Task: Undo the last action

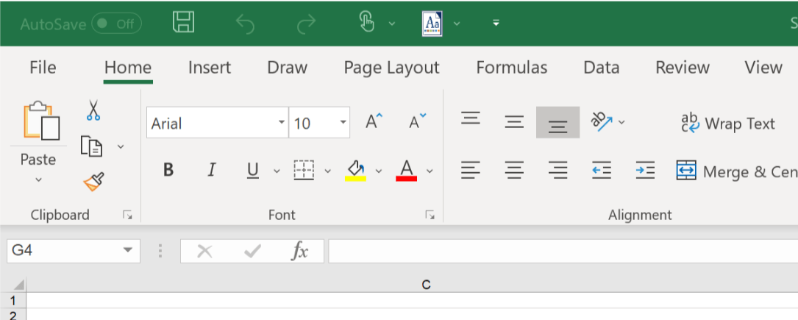Action: click(x=246, y=24)
